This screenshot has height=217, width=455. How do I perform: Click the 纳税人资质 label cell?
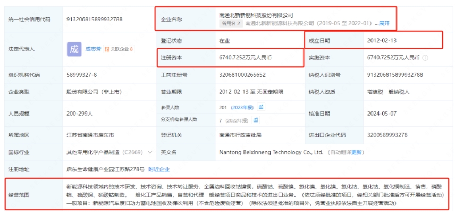pos(334,92)
